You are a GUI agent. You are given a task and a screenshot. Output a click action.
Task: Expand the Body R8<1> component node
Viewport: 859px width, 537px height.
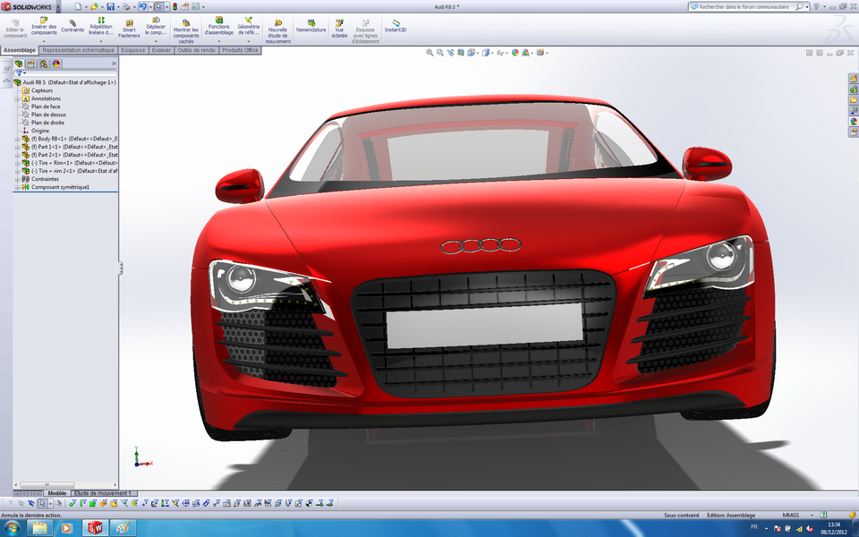[16, 138]
